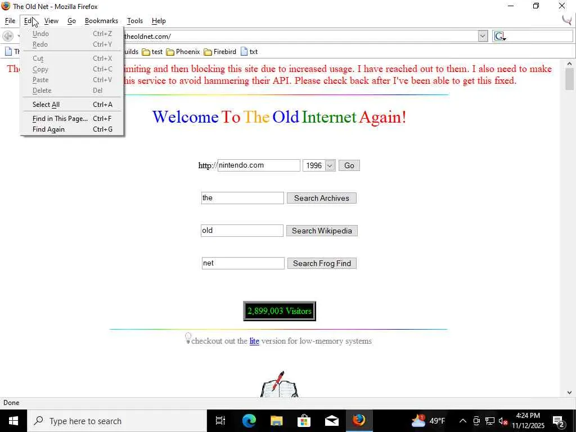Click the network icon in system tray
Viewport: 576px width, 432px height.
(x=490, y=421)
